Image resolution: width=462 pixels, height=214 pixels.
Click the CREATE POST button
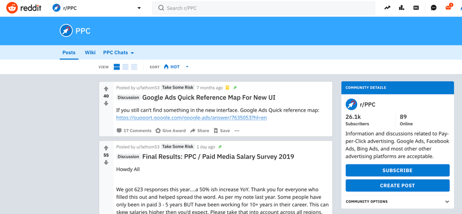(x=397, y=186)
